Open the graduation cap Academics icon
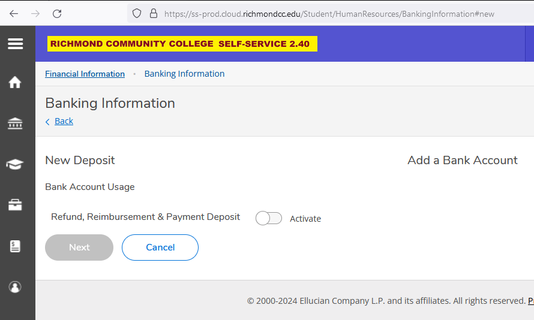Viewport: 534px width, 320px height. (x=16, y=164)
